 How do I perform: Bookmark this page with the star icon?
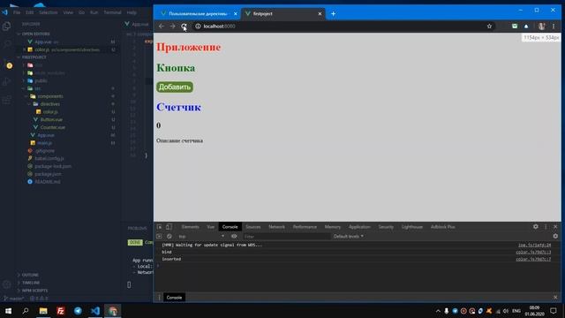pos(489,26)
